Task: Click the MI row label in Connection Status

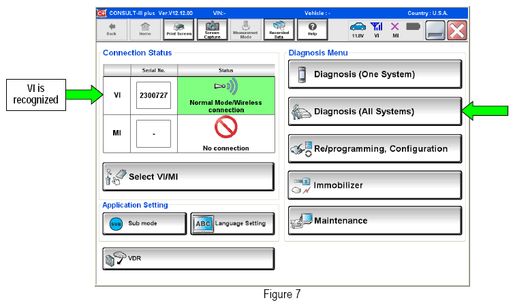Action: point(117,133)
